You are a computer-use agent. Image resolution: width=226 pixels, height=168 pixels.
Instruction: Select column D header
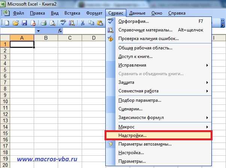[x=94, y=38]
